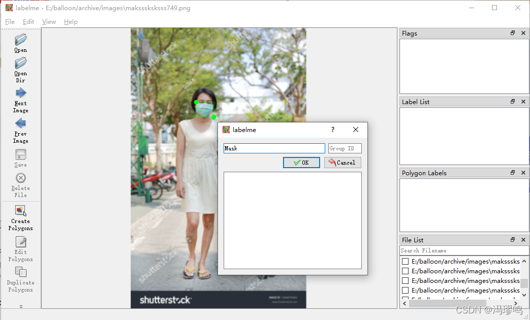530x320 pixels.
Task: Go to Next Image
Action: [x=21, y=101]
